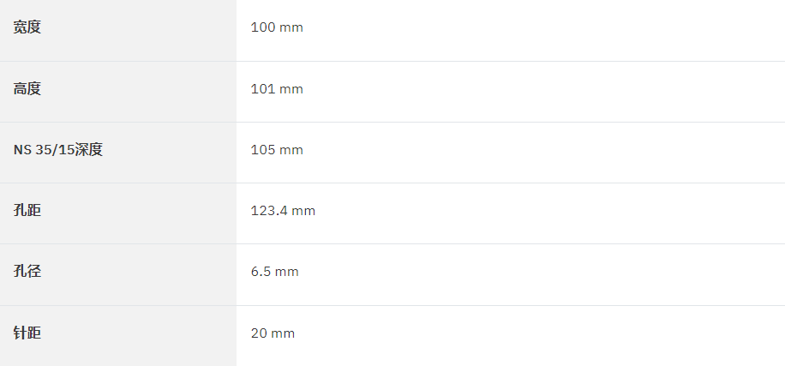The image size is (785, 366).
Task: Click the 孔径 label cell
Action: tap(118, 274)
